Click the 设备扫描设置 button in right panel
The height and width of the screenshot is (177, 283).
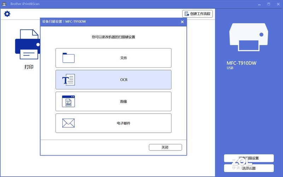click(249, 158)
